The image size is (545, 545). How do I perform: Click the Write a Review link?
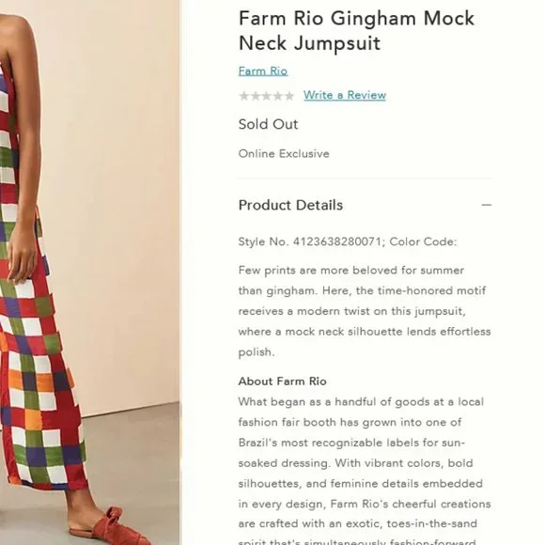(x=345, y=95)
